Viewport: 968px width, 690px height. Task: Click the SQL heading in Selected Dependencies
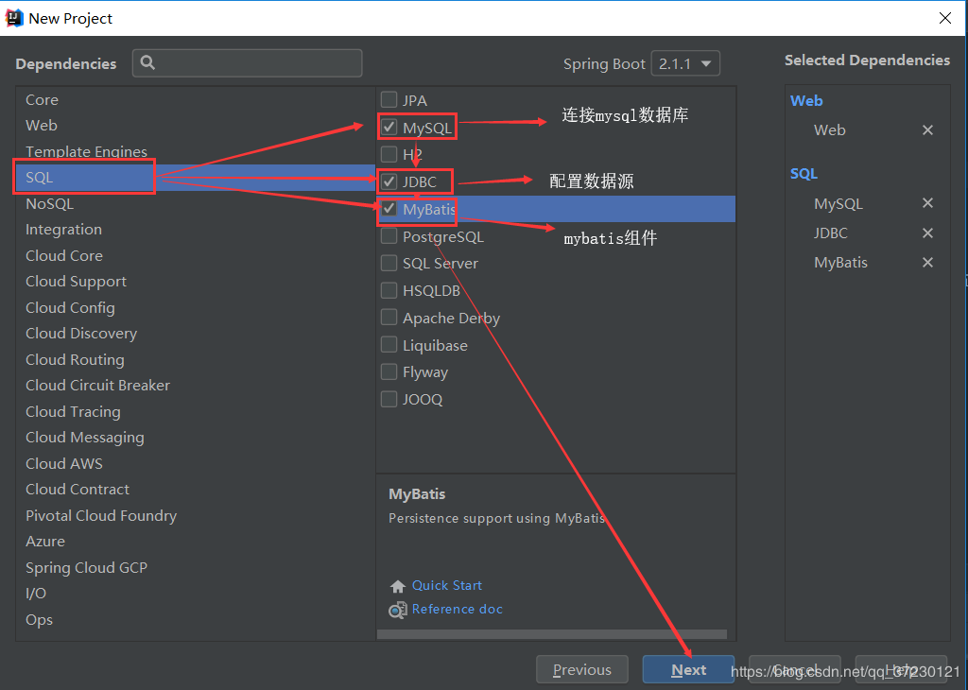pos(804,173)
